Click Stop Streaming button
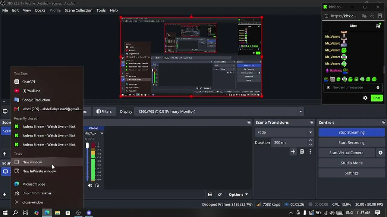The image size is (387, 217). [351, 132]
